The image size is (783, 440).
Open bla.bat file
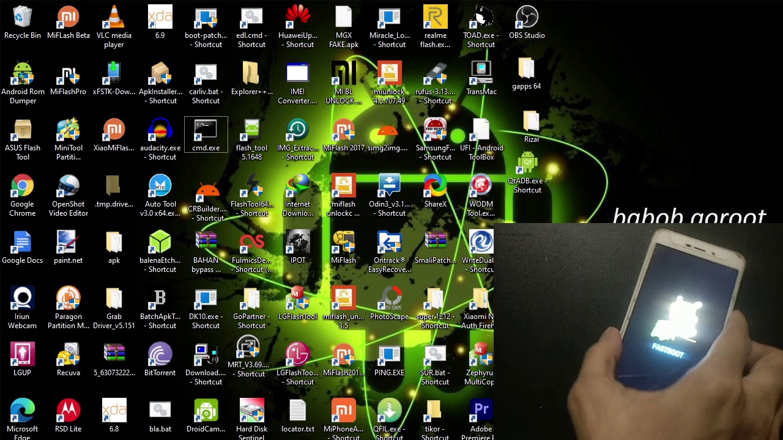(160, 411)
